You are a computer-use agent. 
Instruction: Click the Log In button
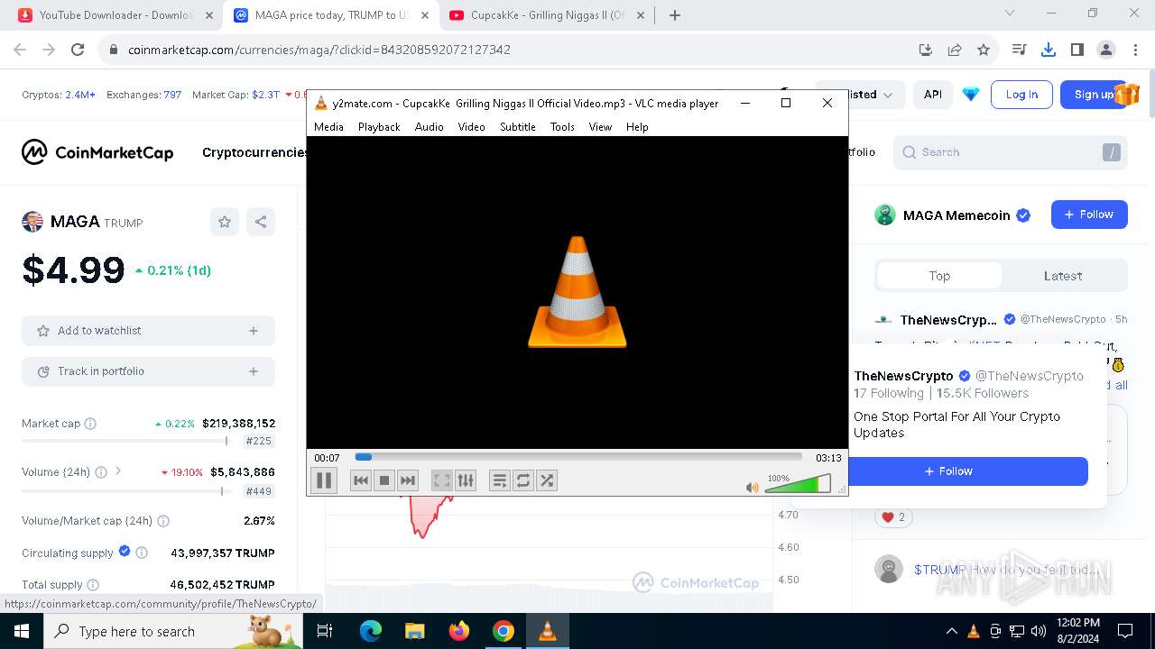(x=1021, y=95)
